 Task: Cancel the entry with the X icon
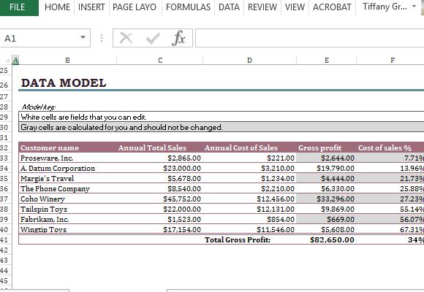(126, 38)
